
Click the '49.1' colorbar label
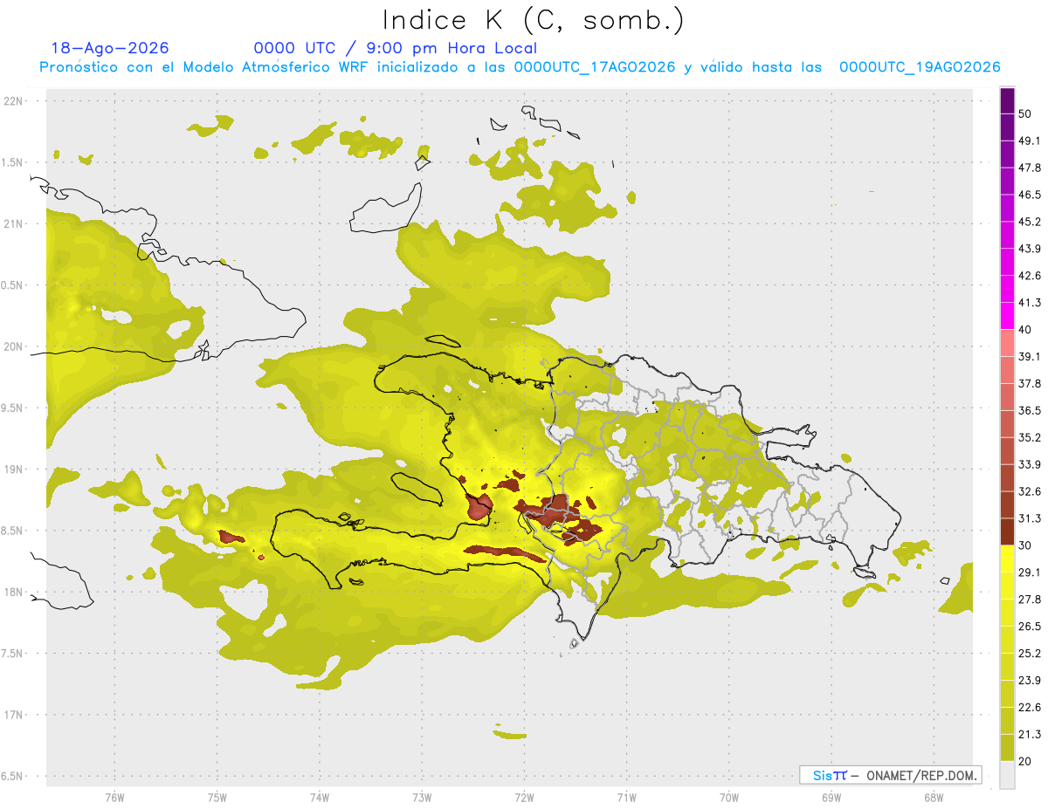(1031, 141)
